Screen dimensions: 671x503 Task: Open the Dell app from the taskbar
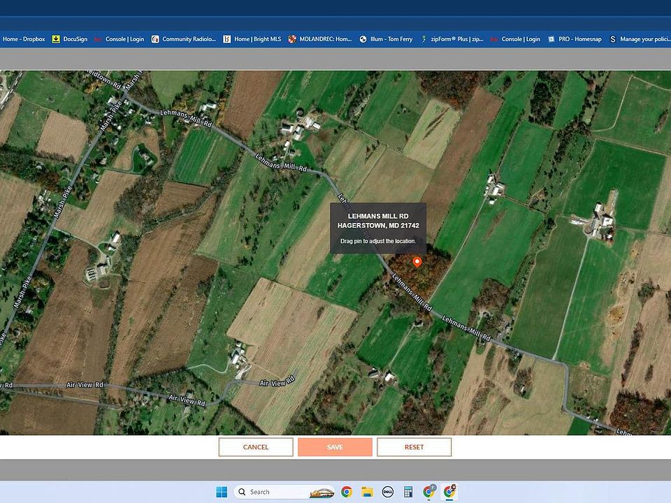pos(388,492)
